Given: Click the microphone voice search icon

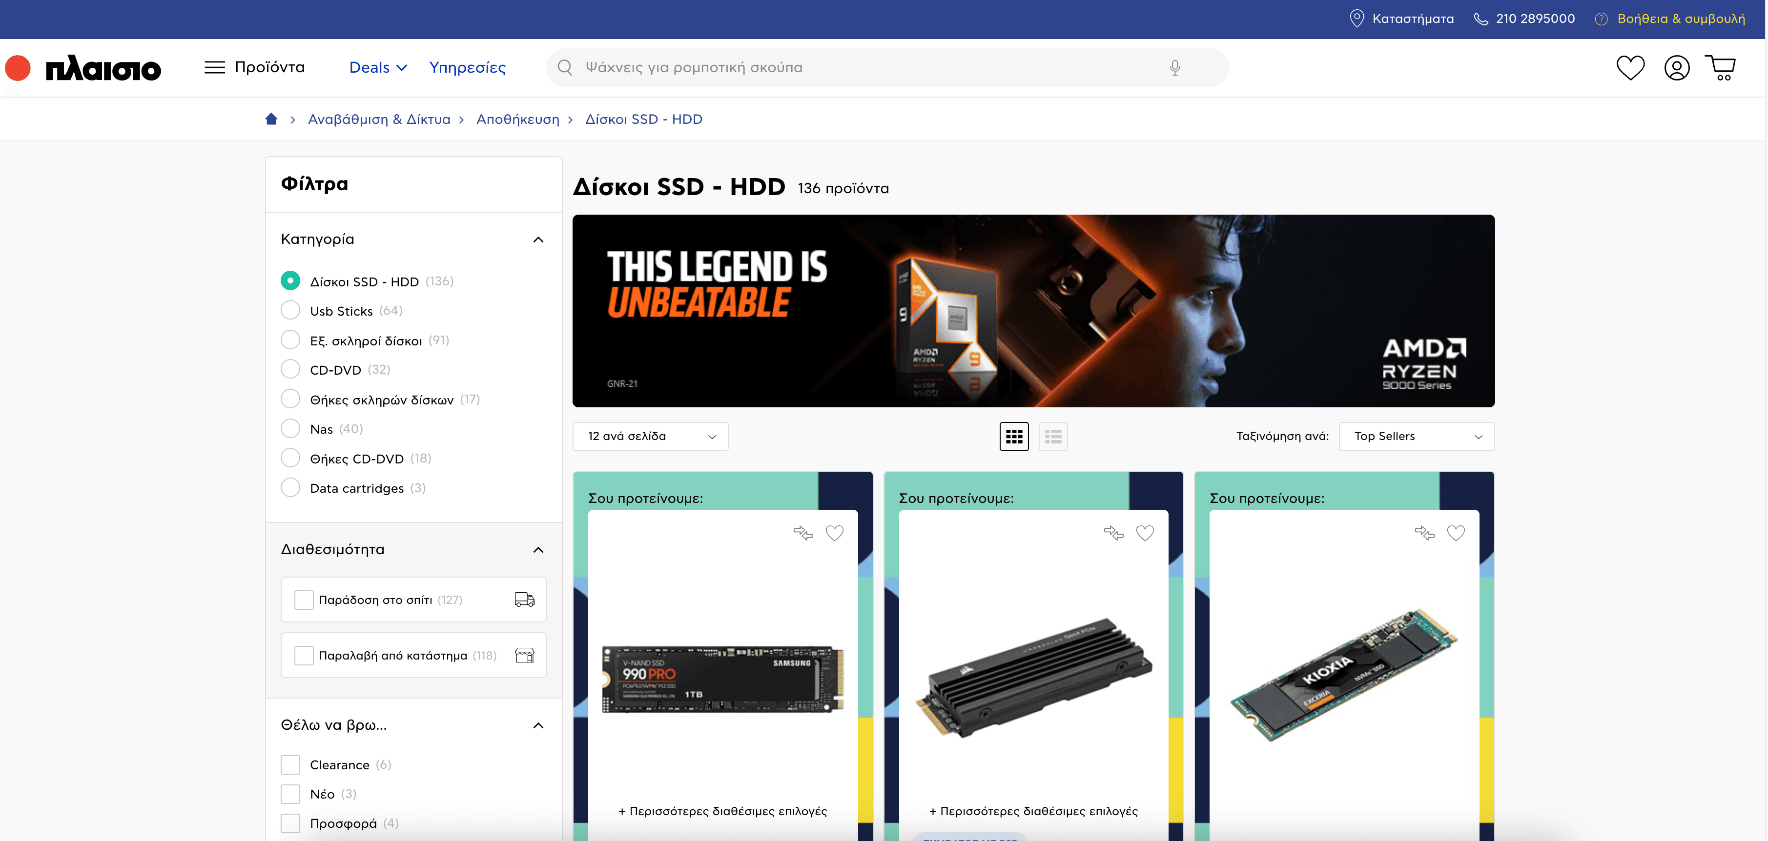Looking at the screenshot, I should coord(1174,68).
